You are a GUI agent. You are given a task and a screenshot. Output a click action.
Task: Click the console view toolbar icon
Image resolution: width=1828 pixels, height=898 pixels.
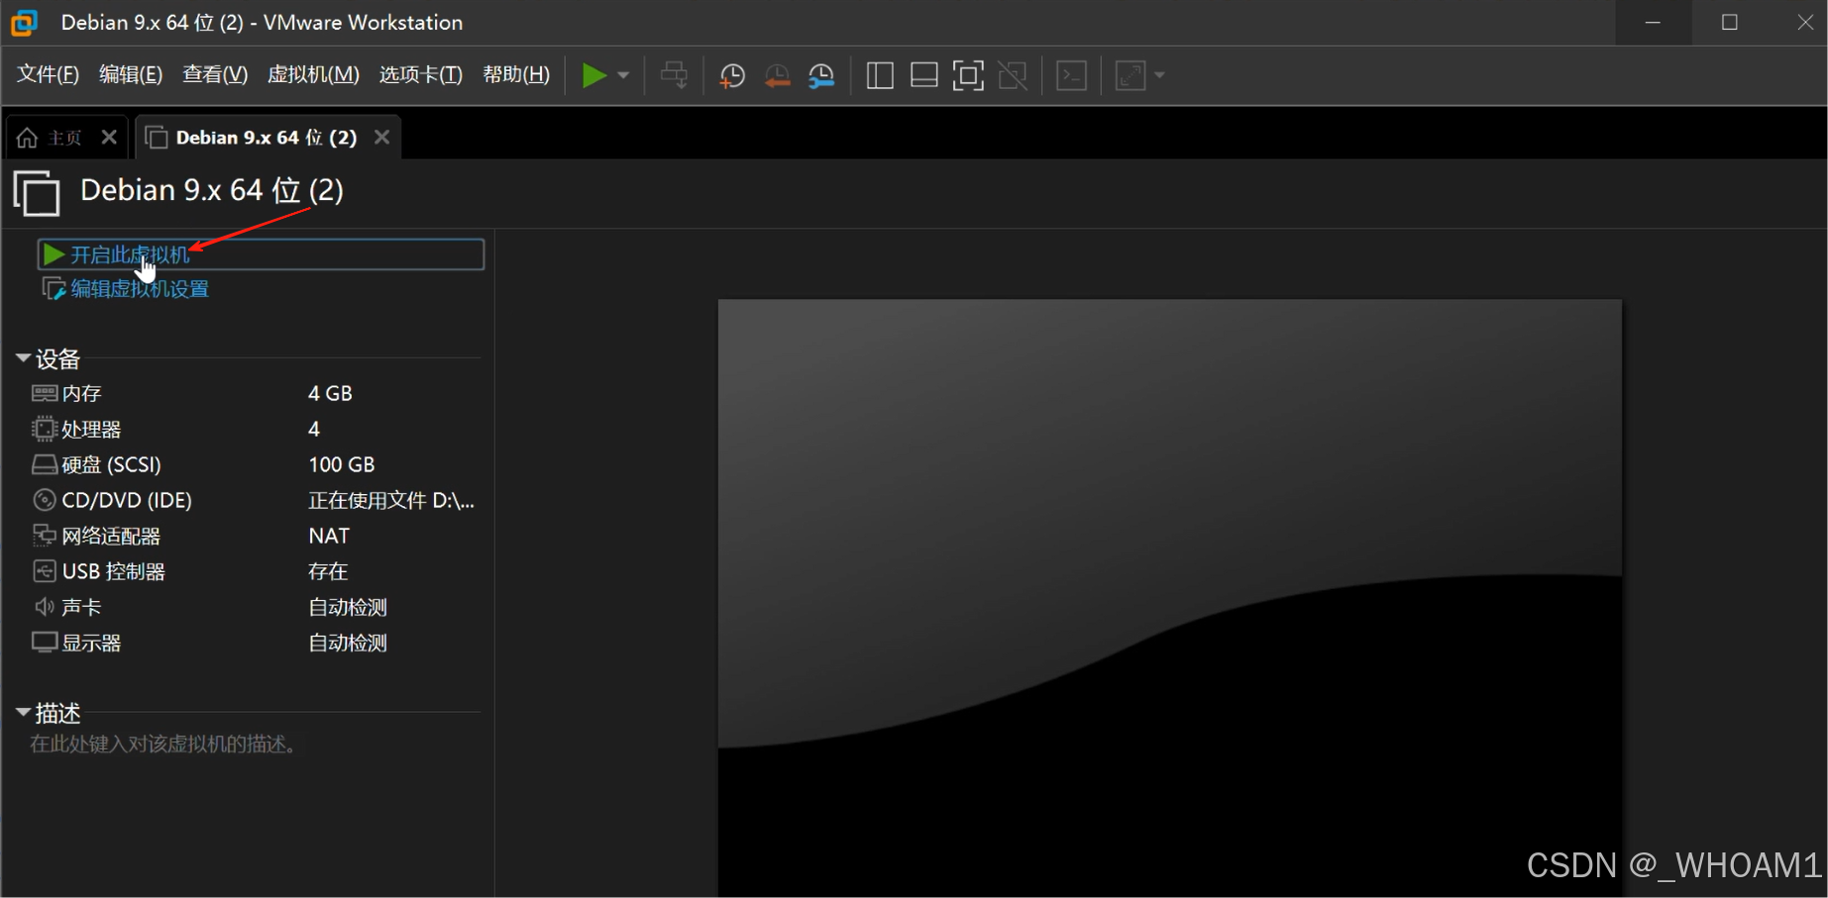(1072, 75)
